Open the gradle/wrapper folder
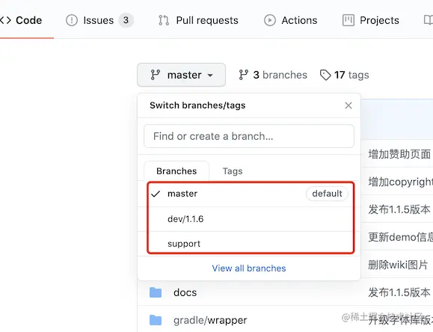Viewport: 433px width, 332px height. tap(210, 320)
